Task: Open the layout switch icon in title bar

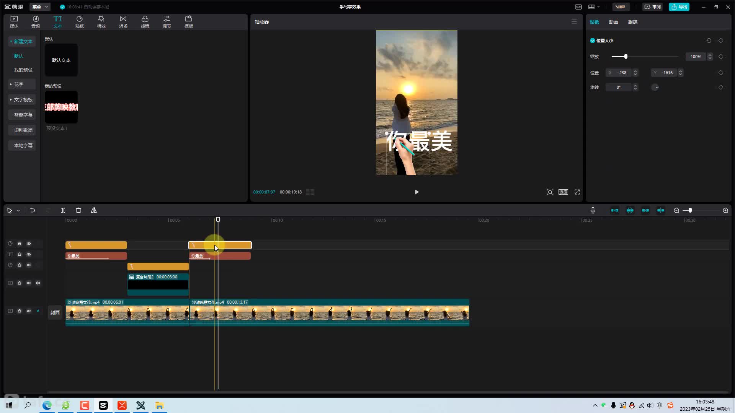Action: tap(591, 7)
